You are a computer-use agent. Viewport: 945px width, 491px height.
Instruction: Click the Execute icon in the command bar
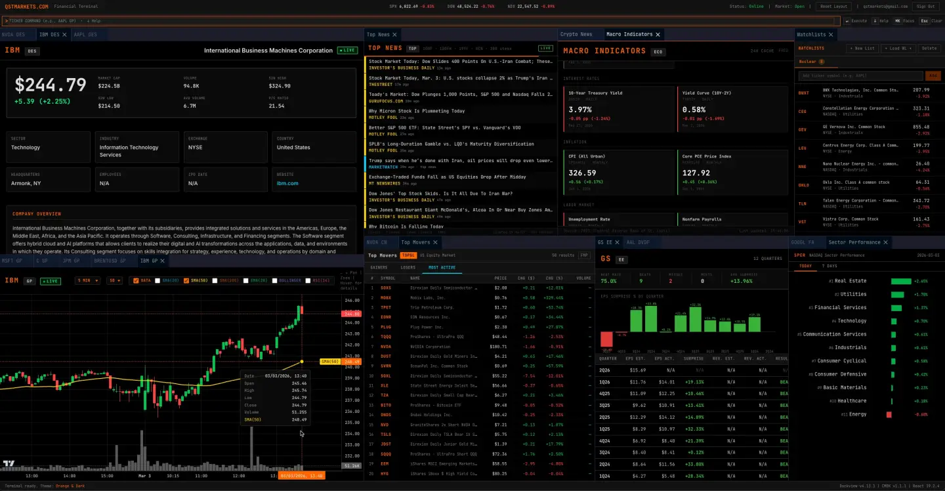tap(847, 21)
